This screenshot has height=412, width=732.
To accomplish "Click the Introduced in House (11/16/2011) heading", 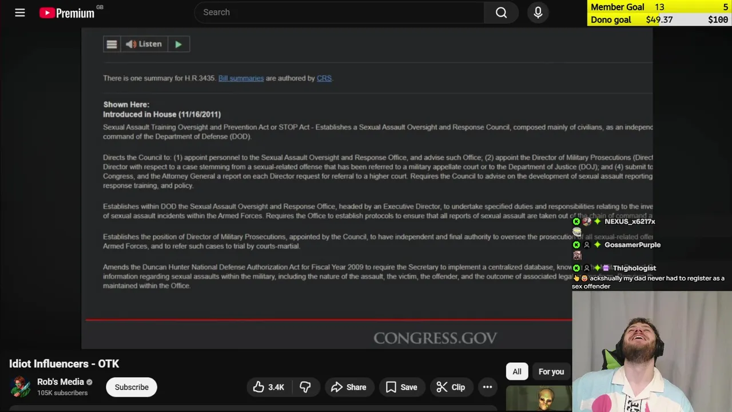I will tap(162, 114).
